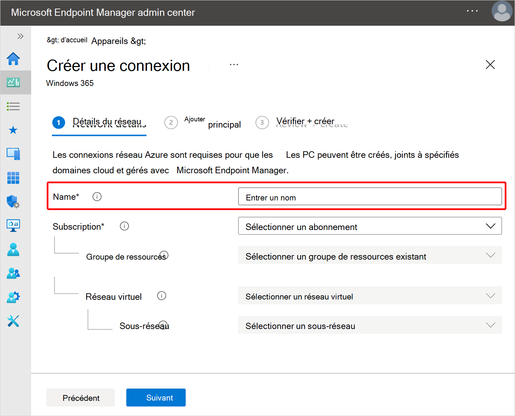Screen dimensions: 515x416
Task: Open the Sélectionner un réseau virtuel dropdown
Action: coord(370,296)
